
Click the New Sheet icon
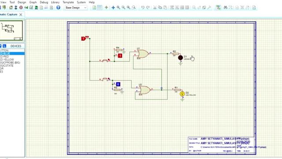[x=237, y=8]
